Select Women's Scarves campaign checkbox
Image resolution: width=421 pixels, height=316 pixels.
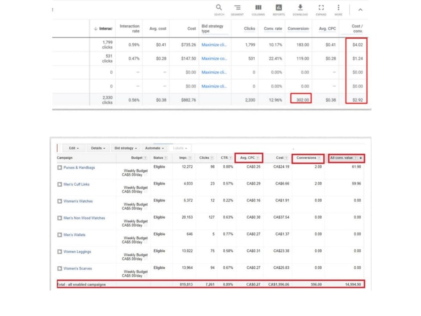click(60, 268)
